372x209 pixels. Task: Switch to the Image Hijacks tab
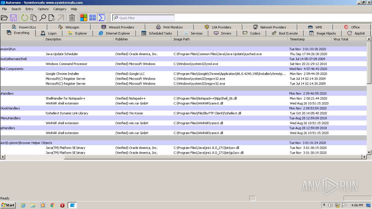coord(323,33)
